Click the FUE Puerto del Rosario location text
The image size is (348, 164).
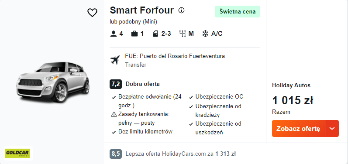(175, 56)
